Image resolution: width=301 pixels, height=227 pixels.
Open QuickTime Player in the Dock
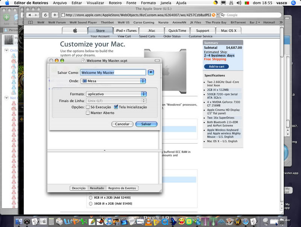coord(165,221)
